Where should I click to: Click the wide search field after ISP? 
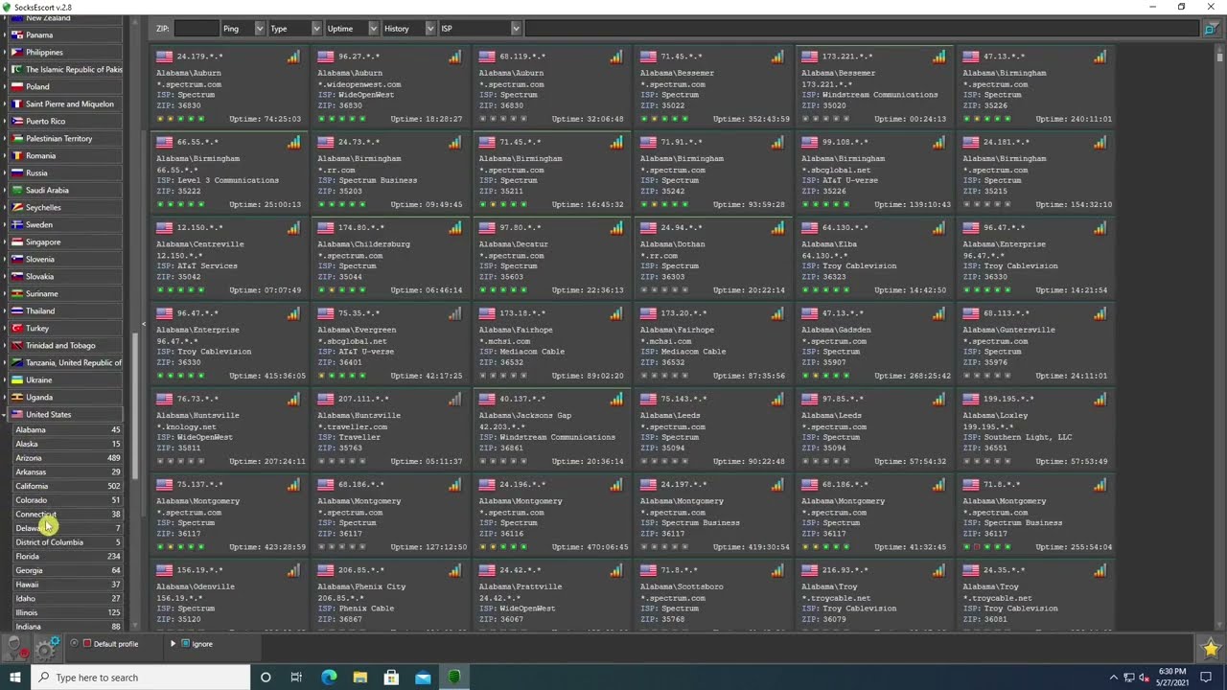coord(862,29)
